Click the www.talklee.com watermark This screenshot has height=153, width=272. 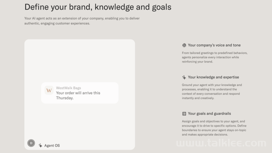point(221,143)
